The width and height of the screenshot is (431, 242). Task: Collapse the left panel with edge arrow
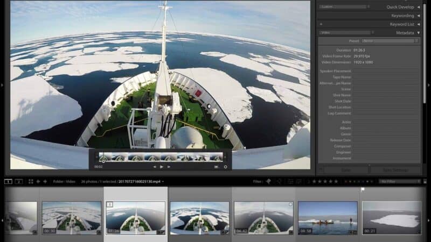(x=2, y=86)
